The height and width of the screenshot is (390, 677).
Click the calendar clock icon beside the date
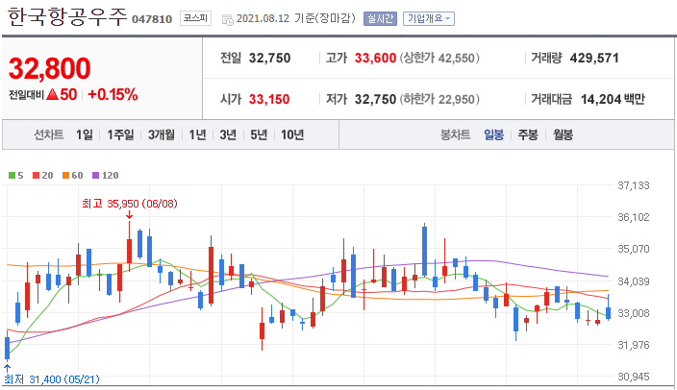(228, 19)
